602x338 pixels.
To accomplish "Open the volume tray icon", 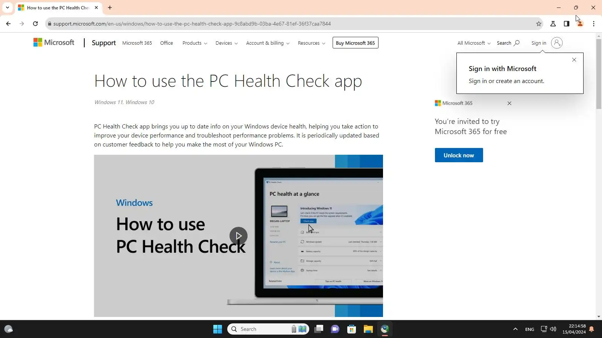I will 553,329.
